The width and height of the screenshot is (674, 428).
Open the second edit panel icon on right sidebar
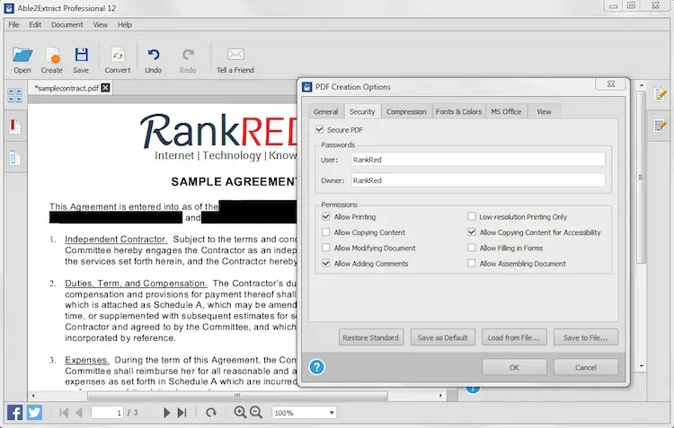point(660,126)
